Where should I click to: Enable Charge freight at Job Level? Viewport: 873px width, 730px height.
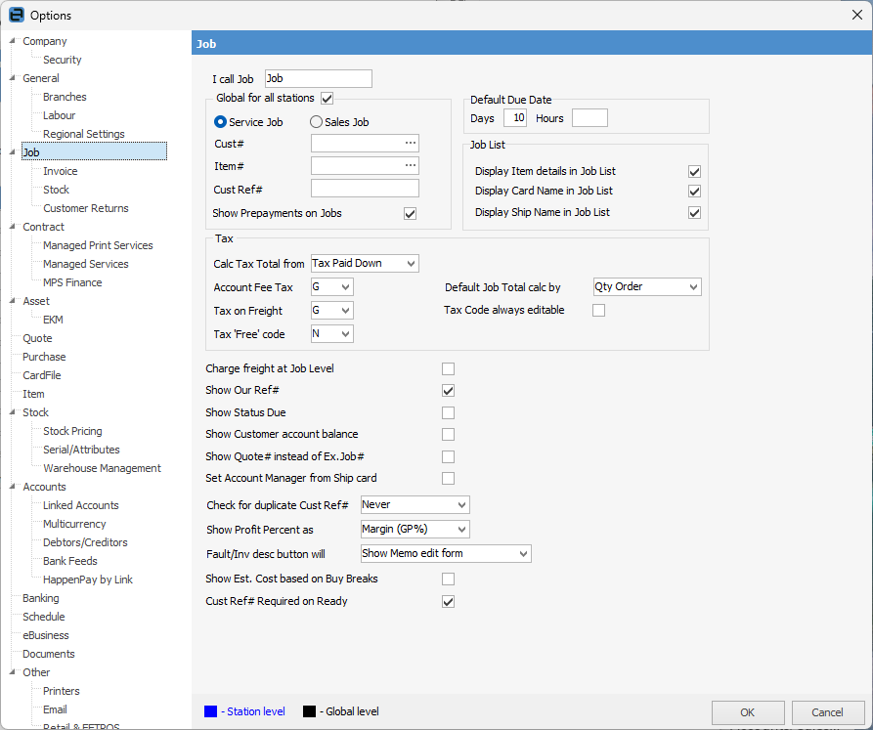coord(449,369)
